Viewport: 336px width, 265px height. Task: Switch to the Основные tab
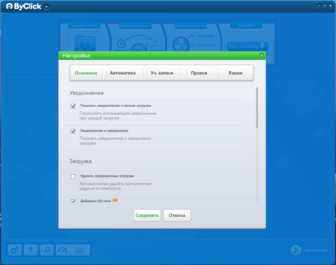[x=86, y=73]
